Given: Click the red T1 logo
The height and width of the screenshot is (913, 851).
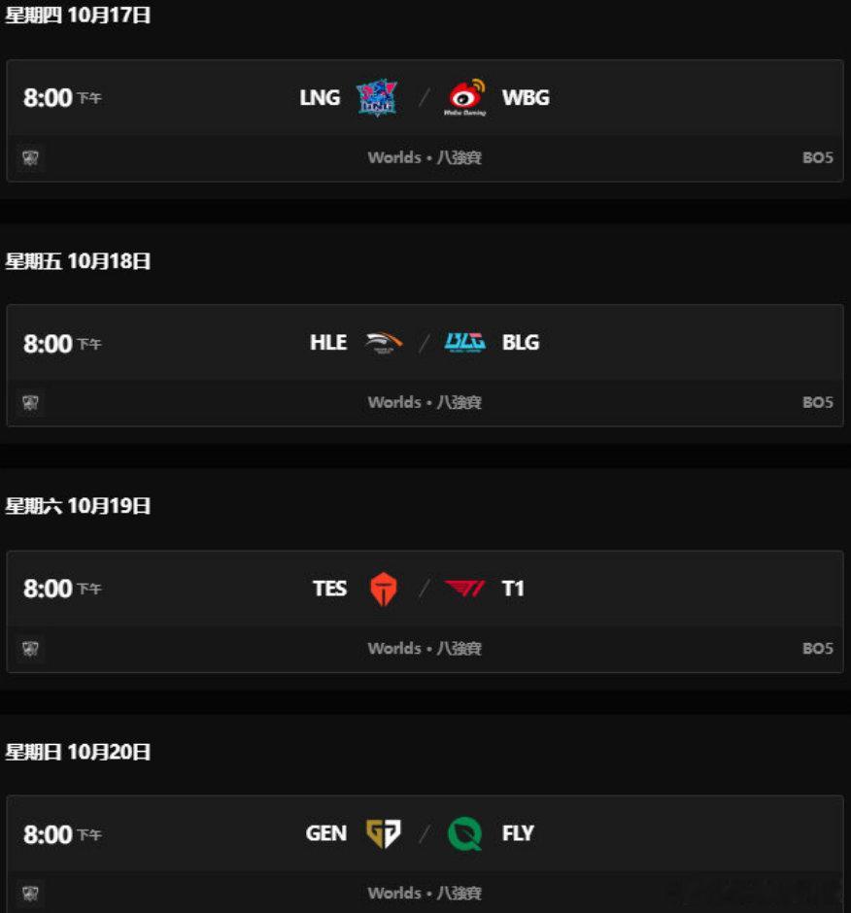Looking at the screenshot, I should 464,588.
